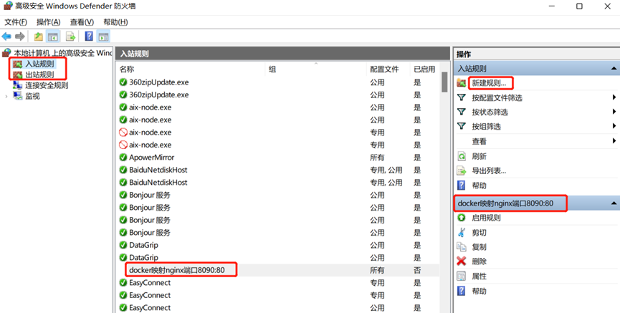Click the Export list toolbar icon
620x313 pixels.
click(70, 37)
